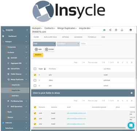This screenshot has height=131, width=137.
Task: Sort by Count using the down arrow
Action: click(x=45, y=69)
